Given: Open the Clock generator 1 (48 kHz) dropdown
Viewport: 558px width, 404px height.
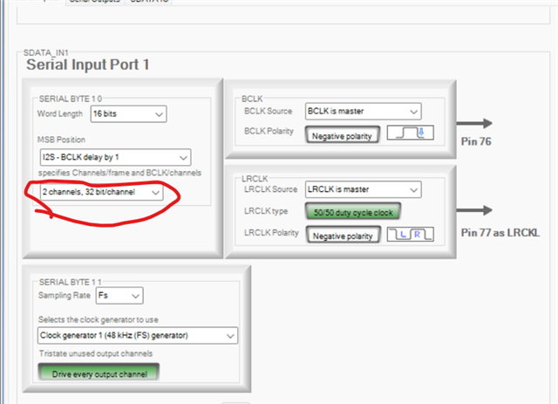Looking at the screenshot, I should [x=138, y=335].
